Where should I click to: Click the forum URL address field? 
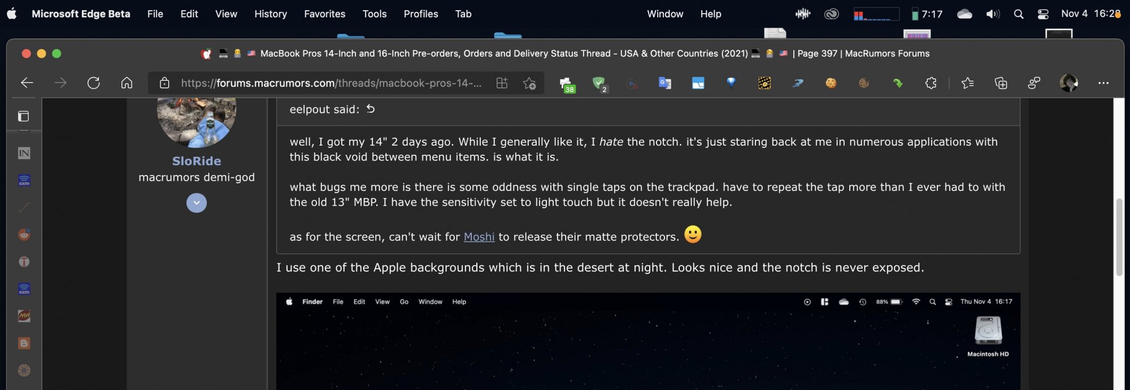click(x=331, y=83)
